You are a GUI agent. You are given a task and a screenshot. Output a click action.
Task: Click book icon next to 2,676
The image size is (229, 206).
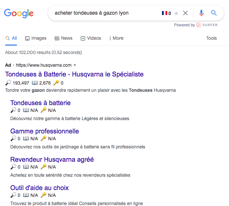coord(35,83)
